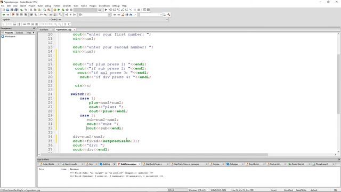This screenshot has width=341, height=192.
Task: Click the Build and run icon
Action: pyautogui.click(x=63, y=10)
